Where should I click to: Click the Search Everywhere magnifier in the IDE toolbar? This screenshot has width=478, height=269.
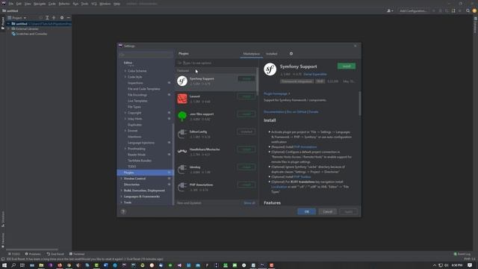point(468,10)
